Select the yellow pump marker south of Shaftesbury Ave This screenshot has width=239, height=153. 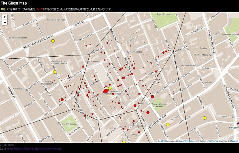tap(168, 125)
